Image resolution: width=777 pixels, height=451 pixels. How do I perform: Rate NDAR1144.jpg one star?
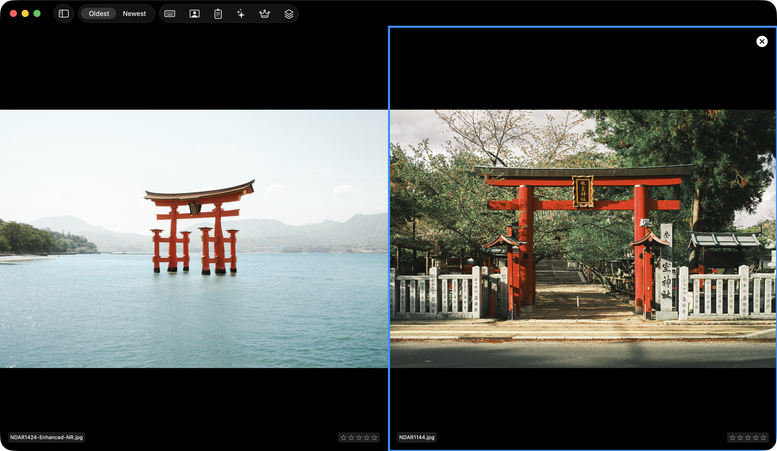click(x=733, y=438)
